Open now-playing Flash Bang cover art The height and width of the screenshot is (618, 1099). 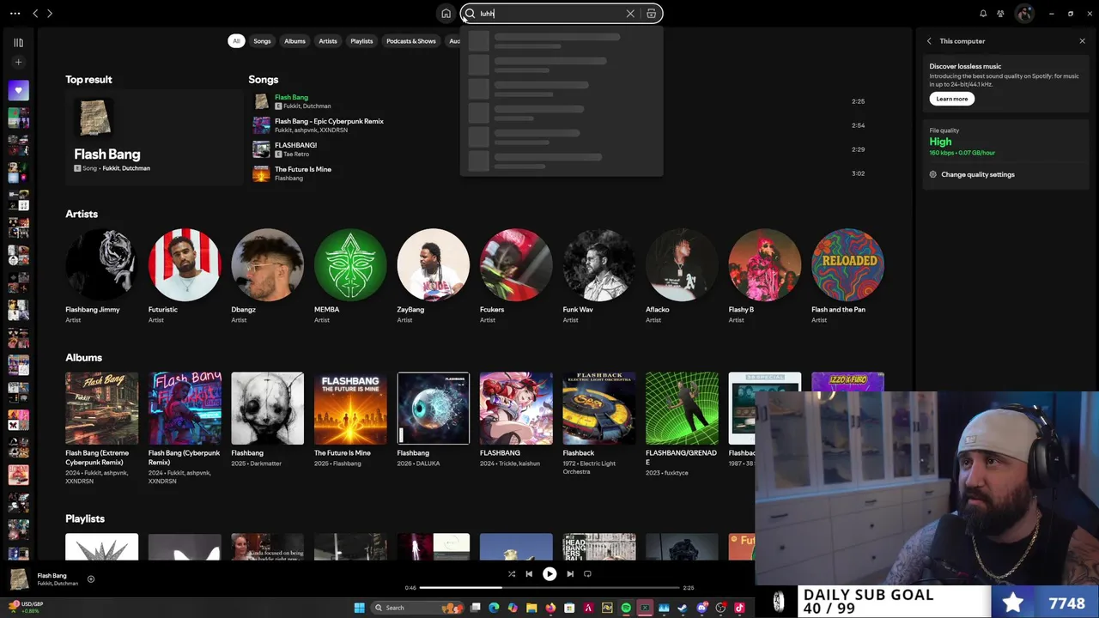(19, 579)
